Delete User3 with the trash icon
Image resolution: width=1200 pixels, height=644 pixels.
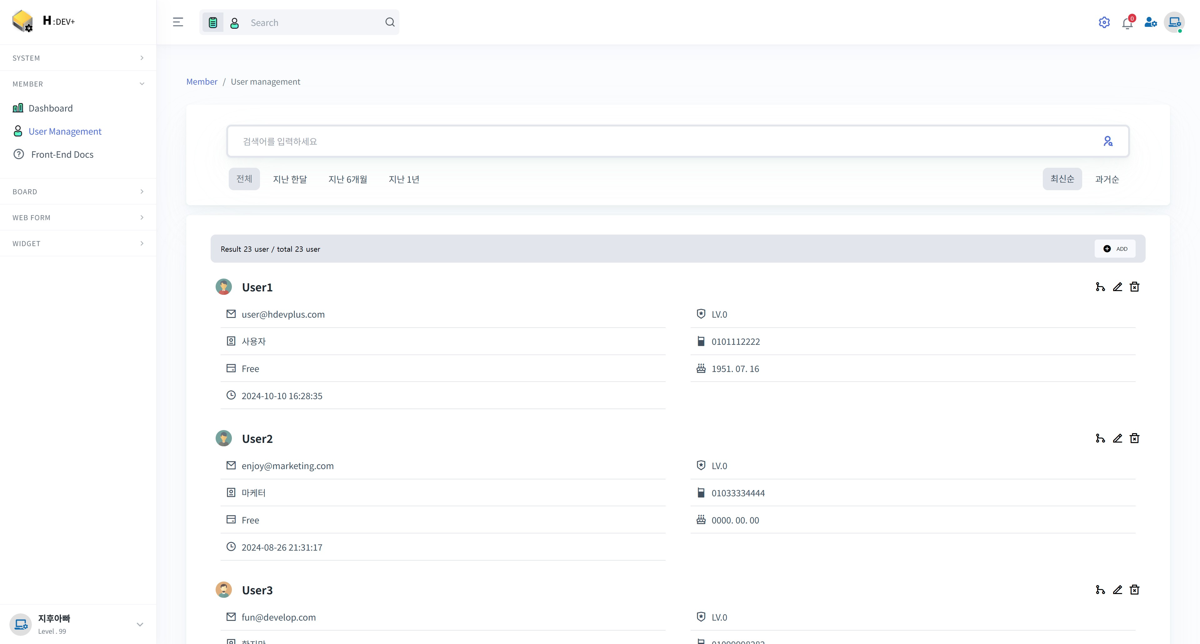(1134, 590)
